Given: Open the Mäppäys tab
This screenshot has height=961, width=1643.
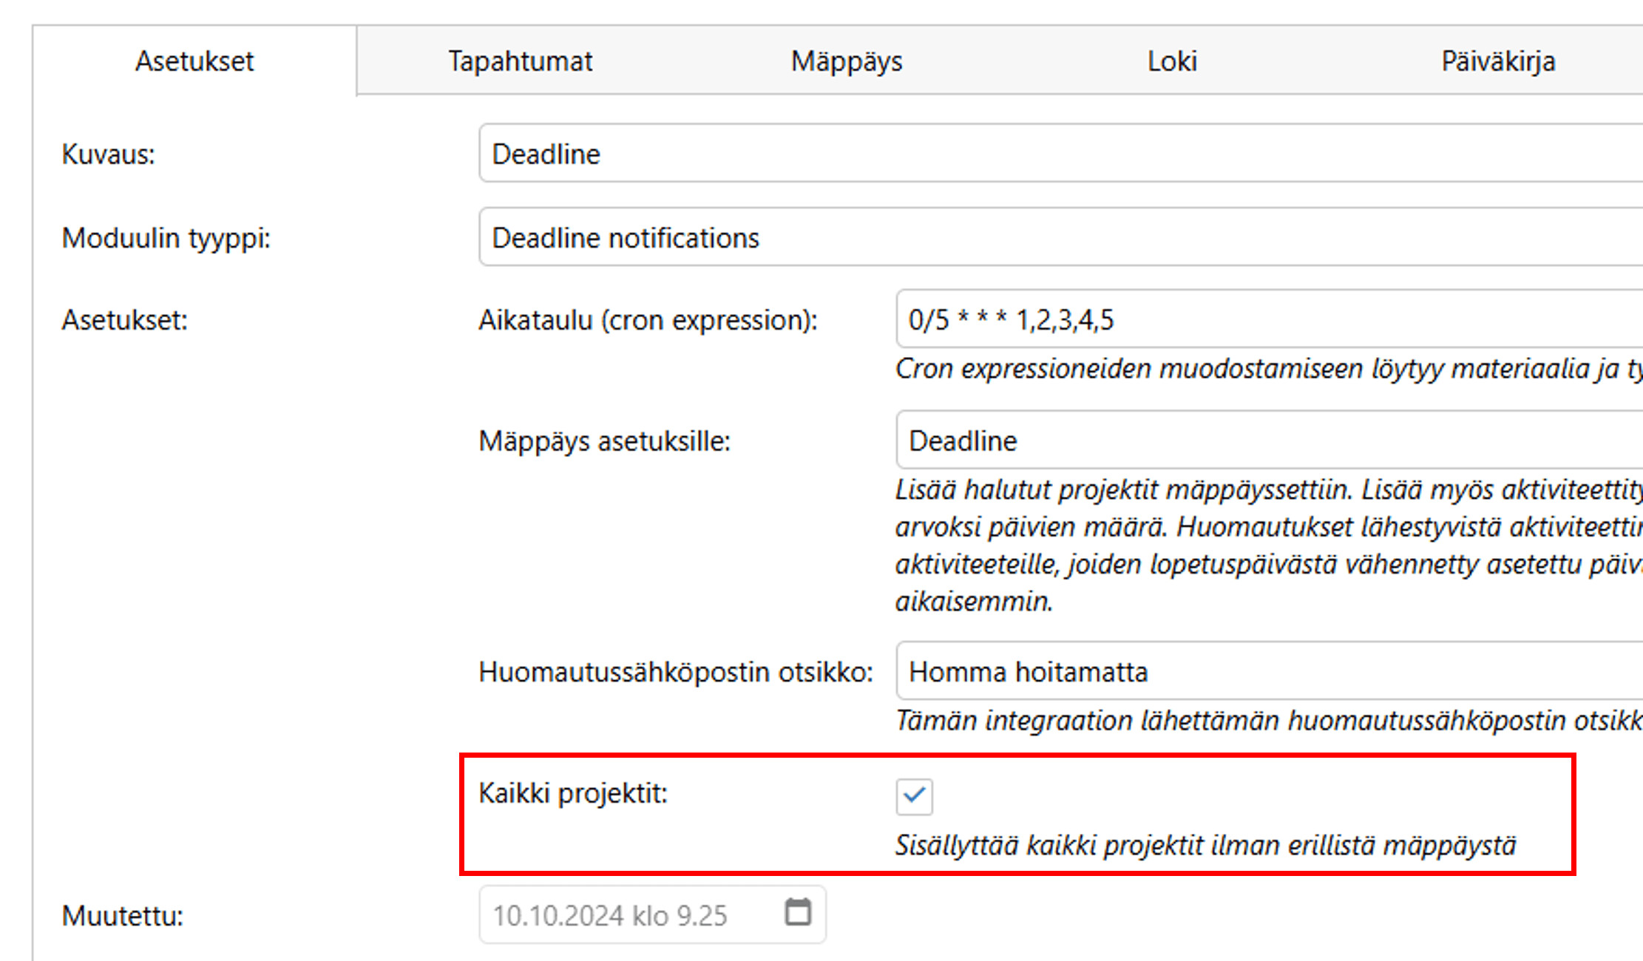Looking at the screenshot, I should 847,61.
